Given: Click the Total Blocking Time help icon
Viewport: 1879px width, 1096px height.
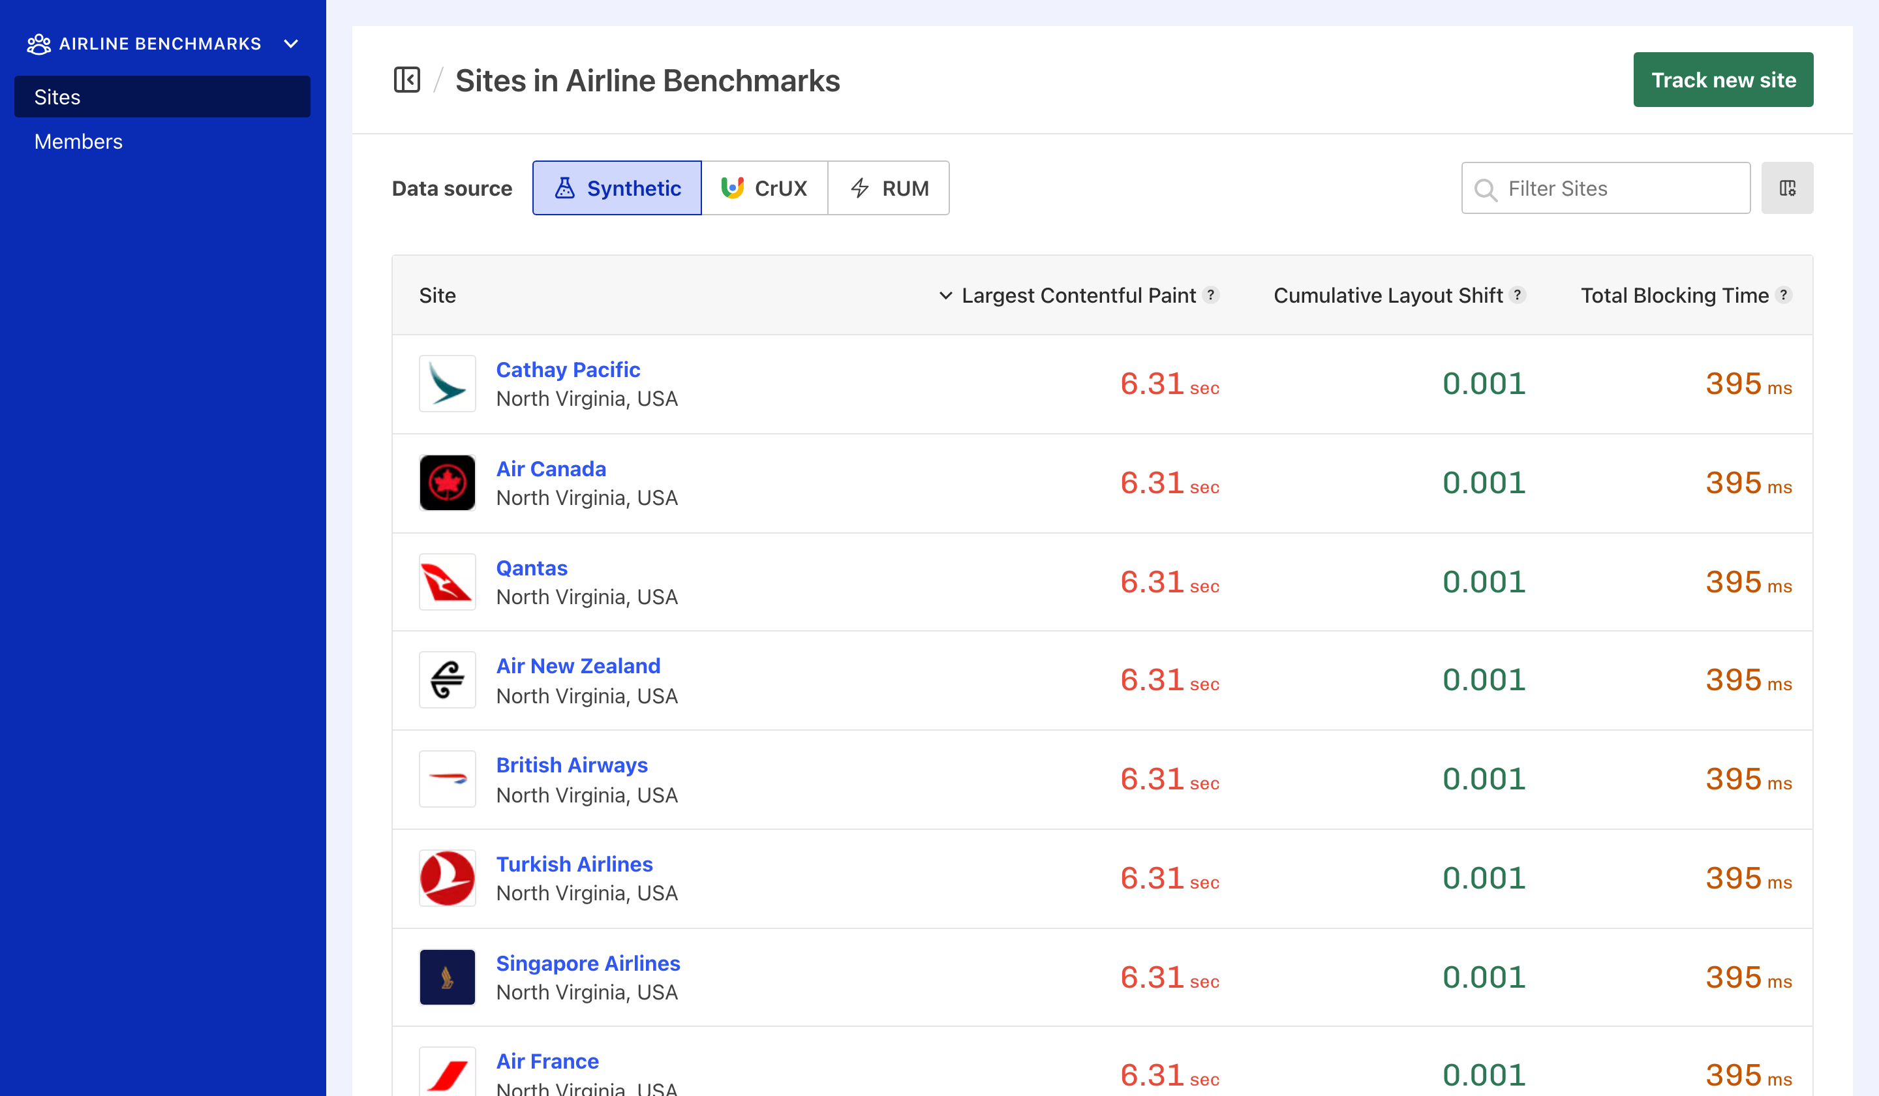Looking at the screenshot, I should (x=1784, y=296).
